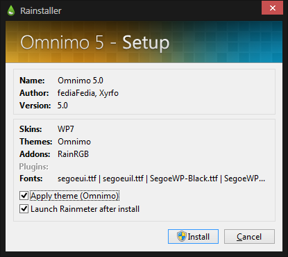Click the fonts list starting with segoeui.ttf
This screenshot has height=257, width=288.
click(x=161, y=179)
